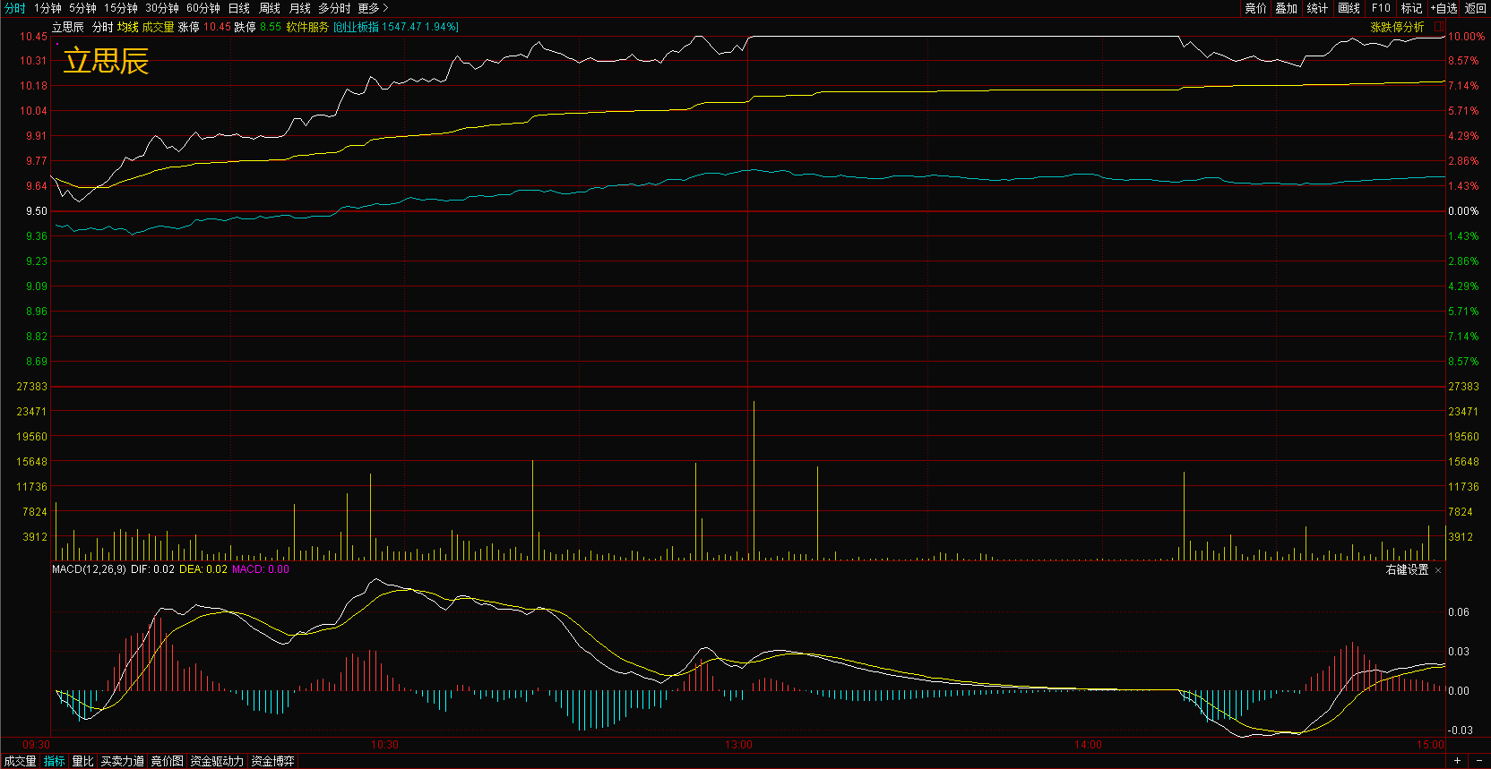The height and width of the screenshot is (769, 1491).
Task: Switch to the 量比 indicator tab
Action: [82, 761]
